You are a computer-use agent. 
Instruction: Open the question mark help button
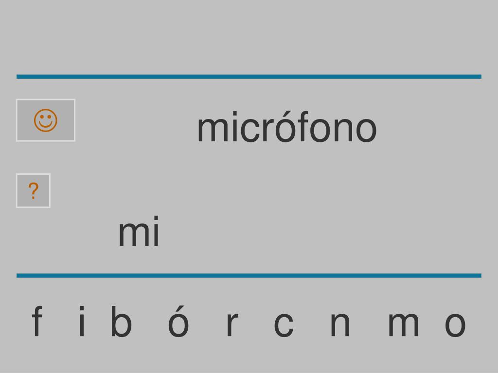pos(34,190)
